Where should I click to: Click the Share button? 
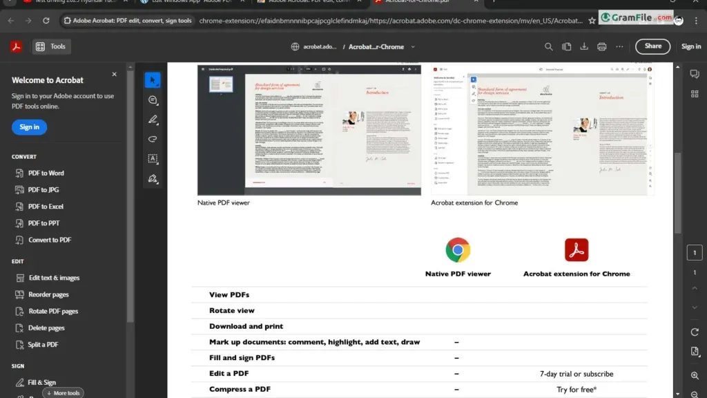pyautogui.click(x=652, y=46)
